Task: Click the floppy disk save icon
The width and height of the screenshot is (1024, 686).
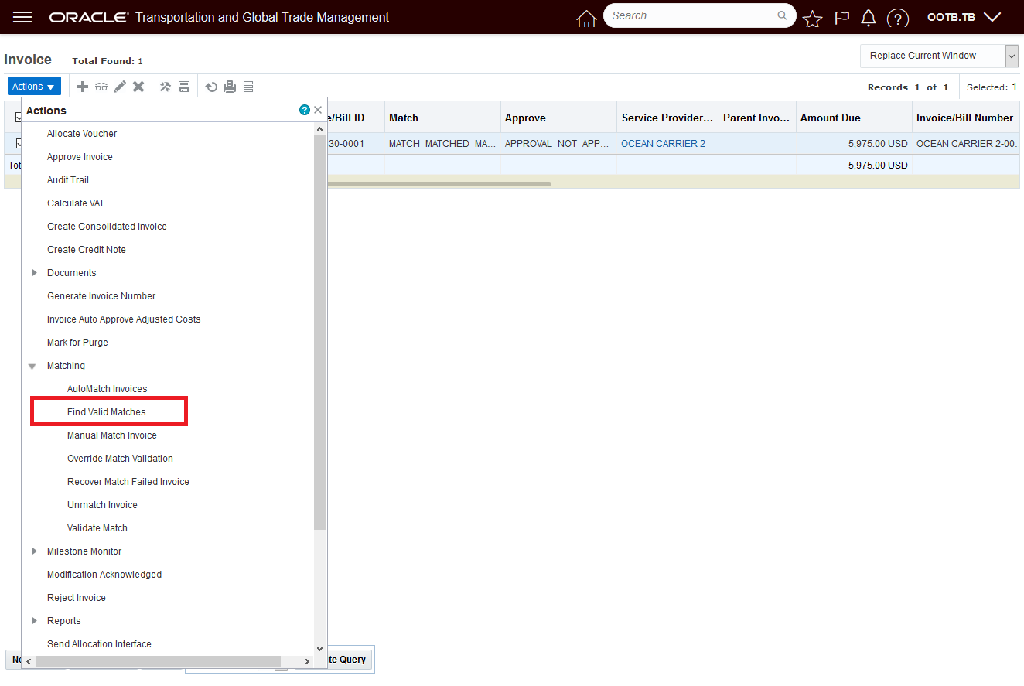Action: (x=184, y=87)
